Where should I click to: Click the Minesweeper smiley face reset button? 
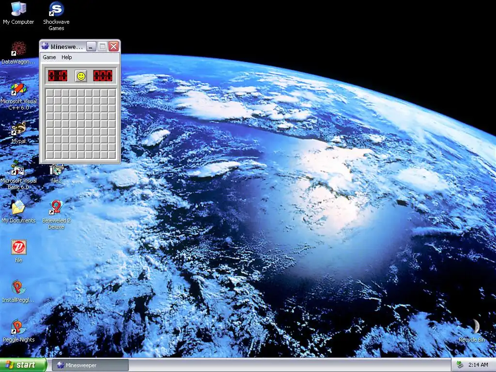pyautogui.click(x=81, y=76)
